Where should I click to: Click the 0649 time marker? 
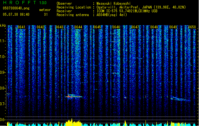click(x=173, y=27)
